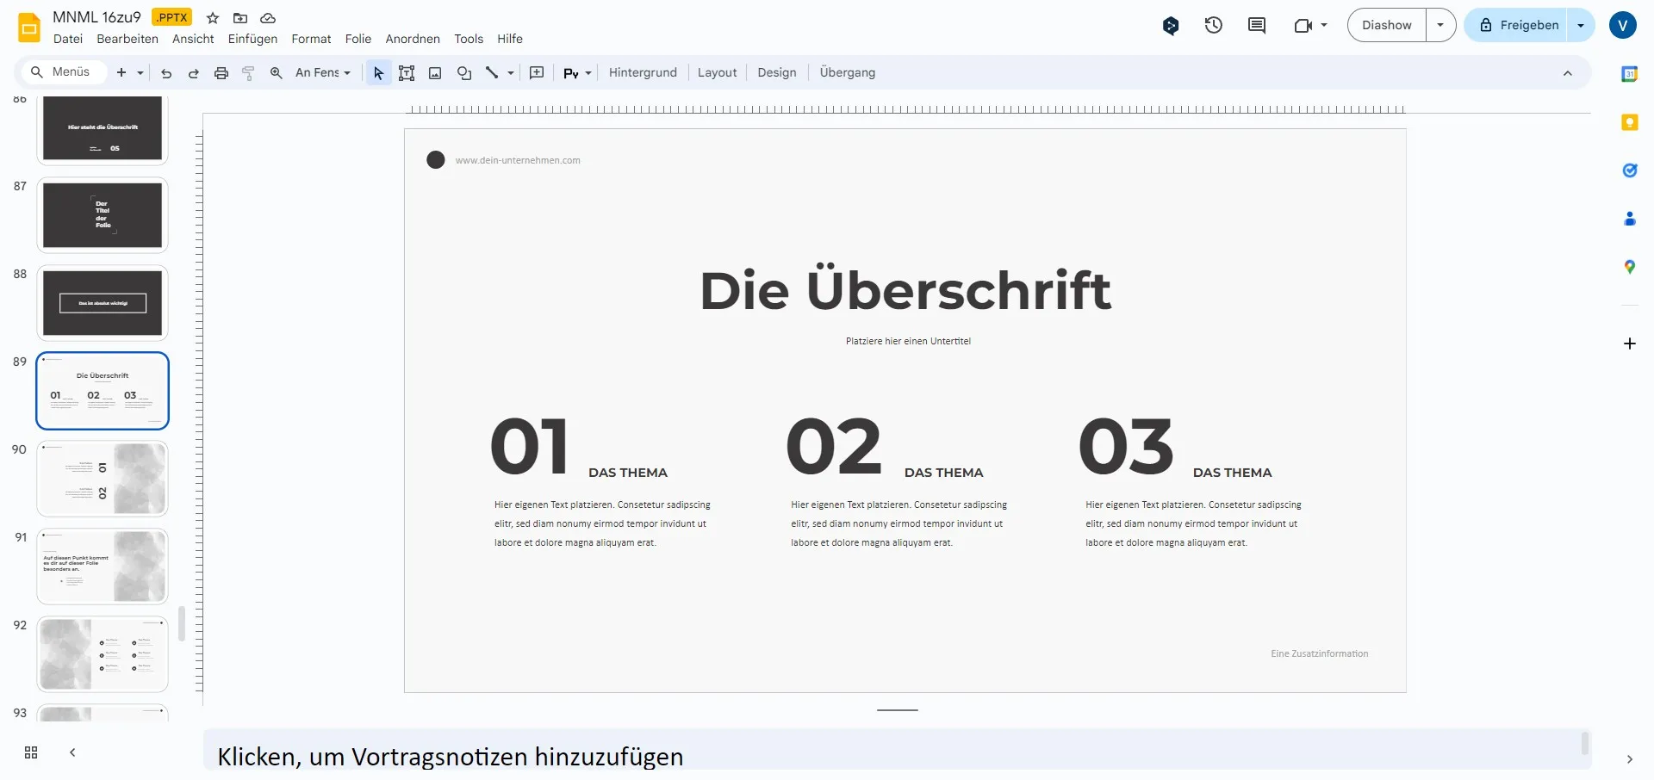
Task: Switch to grid view of slides
Action: pyautogui.click(x=30, y=752)
